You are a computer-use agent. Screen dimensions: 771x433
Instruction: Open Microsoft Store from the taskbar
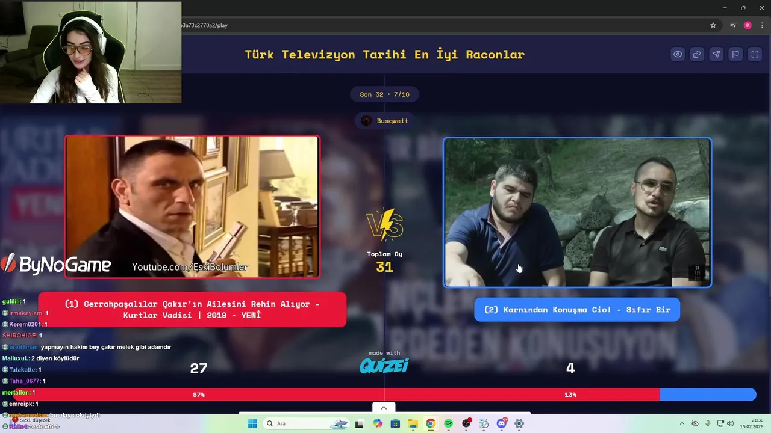click(x=395, y=423)
